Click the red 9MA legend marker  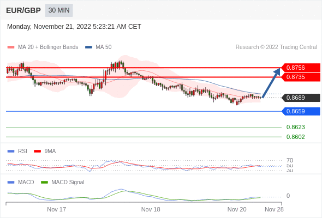tap(37, 152)
